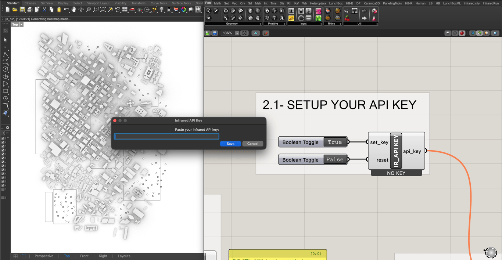The height and width of the screenshot is (260, 502).
Task: Add an Integer parameter with 7 icon
Action: (x=275, y=18)
